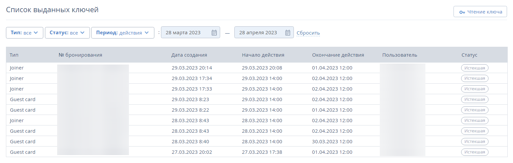The image size is (513, 163).
Task: Select creation date 28.03.2023 8:40
Action: tap(190, 142)
